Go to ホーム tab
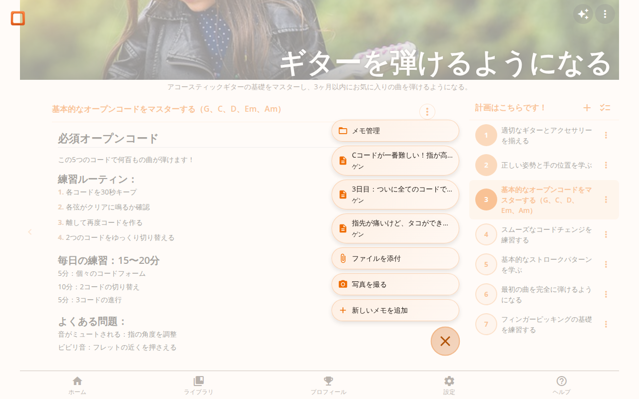Viewport: 639px width, 399px height. click(77, 386)
